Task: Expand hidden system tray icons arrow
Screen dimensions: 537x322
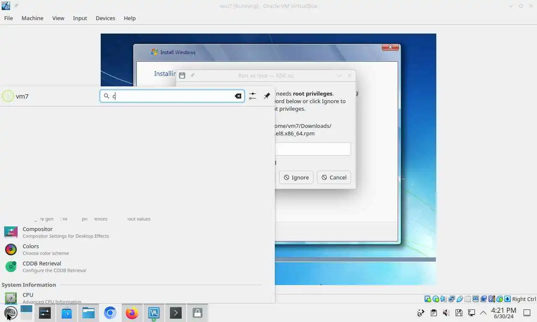Action: [x=483, y=313]
